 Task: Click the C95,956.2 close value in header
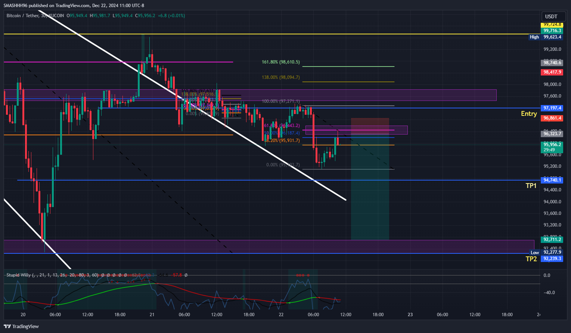[x=145, y=16]
